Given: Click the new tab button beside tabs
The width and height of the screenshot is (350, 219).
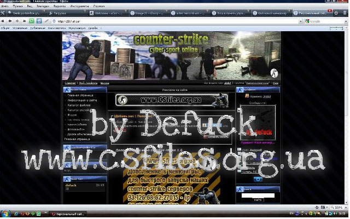Looking at the screenshot, I should coord(336,13).
